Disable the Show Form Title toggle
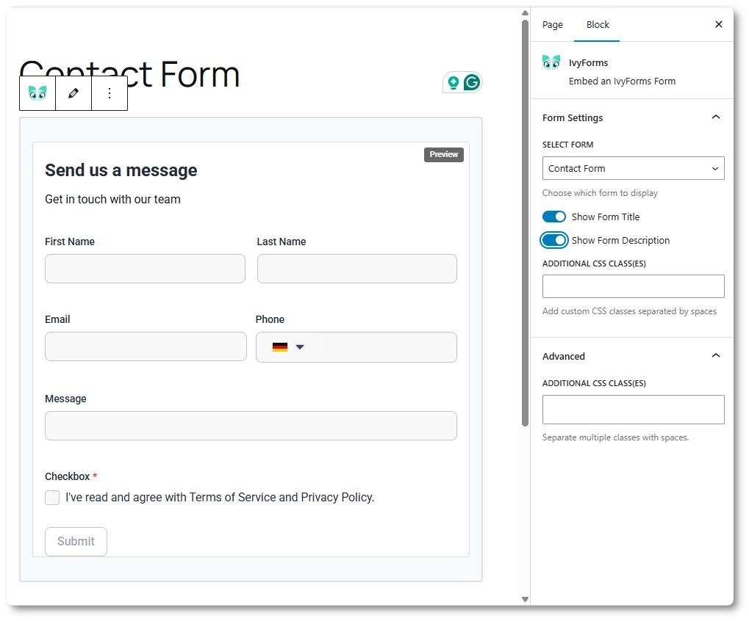Screen dimensions: 749x621 pyautogui.click(x=553, y=217)
